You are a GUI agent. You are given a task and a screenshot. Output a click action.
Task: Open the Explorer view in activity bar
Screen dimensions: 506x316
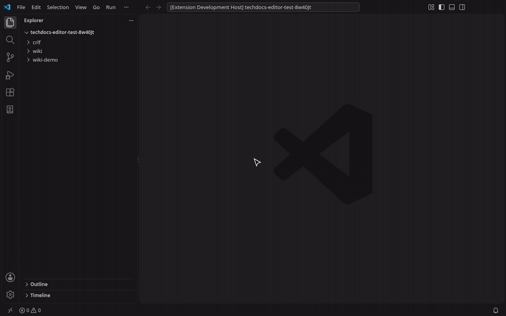click(10, 22)
